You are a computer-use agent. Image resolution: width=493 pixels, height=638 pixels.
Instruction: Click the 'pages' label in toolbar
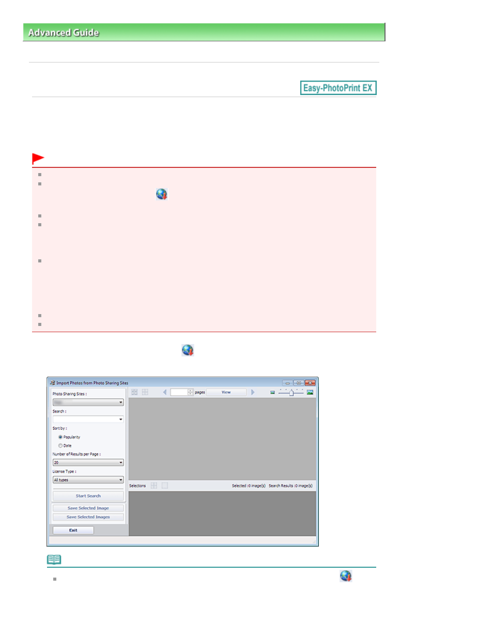point(200,392)
